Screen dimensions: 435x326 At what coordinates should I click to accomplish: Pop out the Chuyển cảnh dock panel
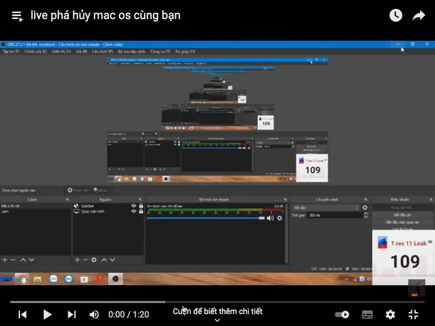coord(366,200)
